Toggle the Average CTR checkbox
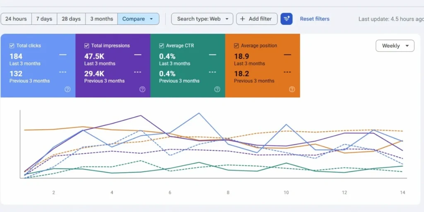The image size is (424, 212). 161,46
